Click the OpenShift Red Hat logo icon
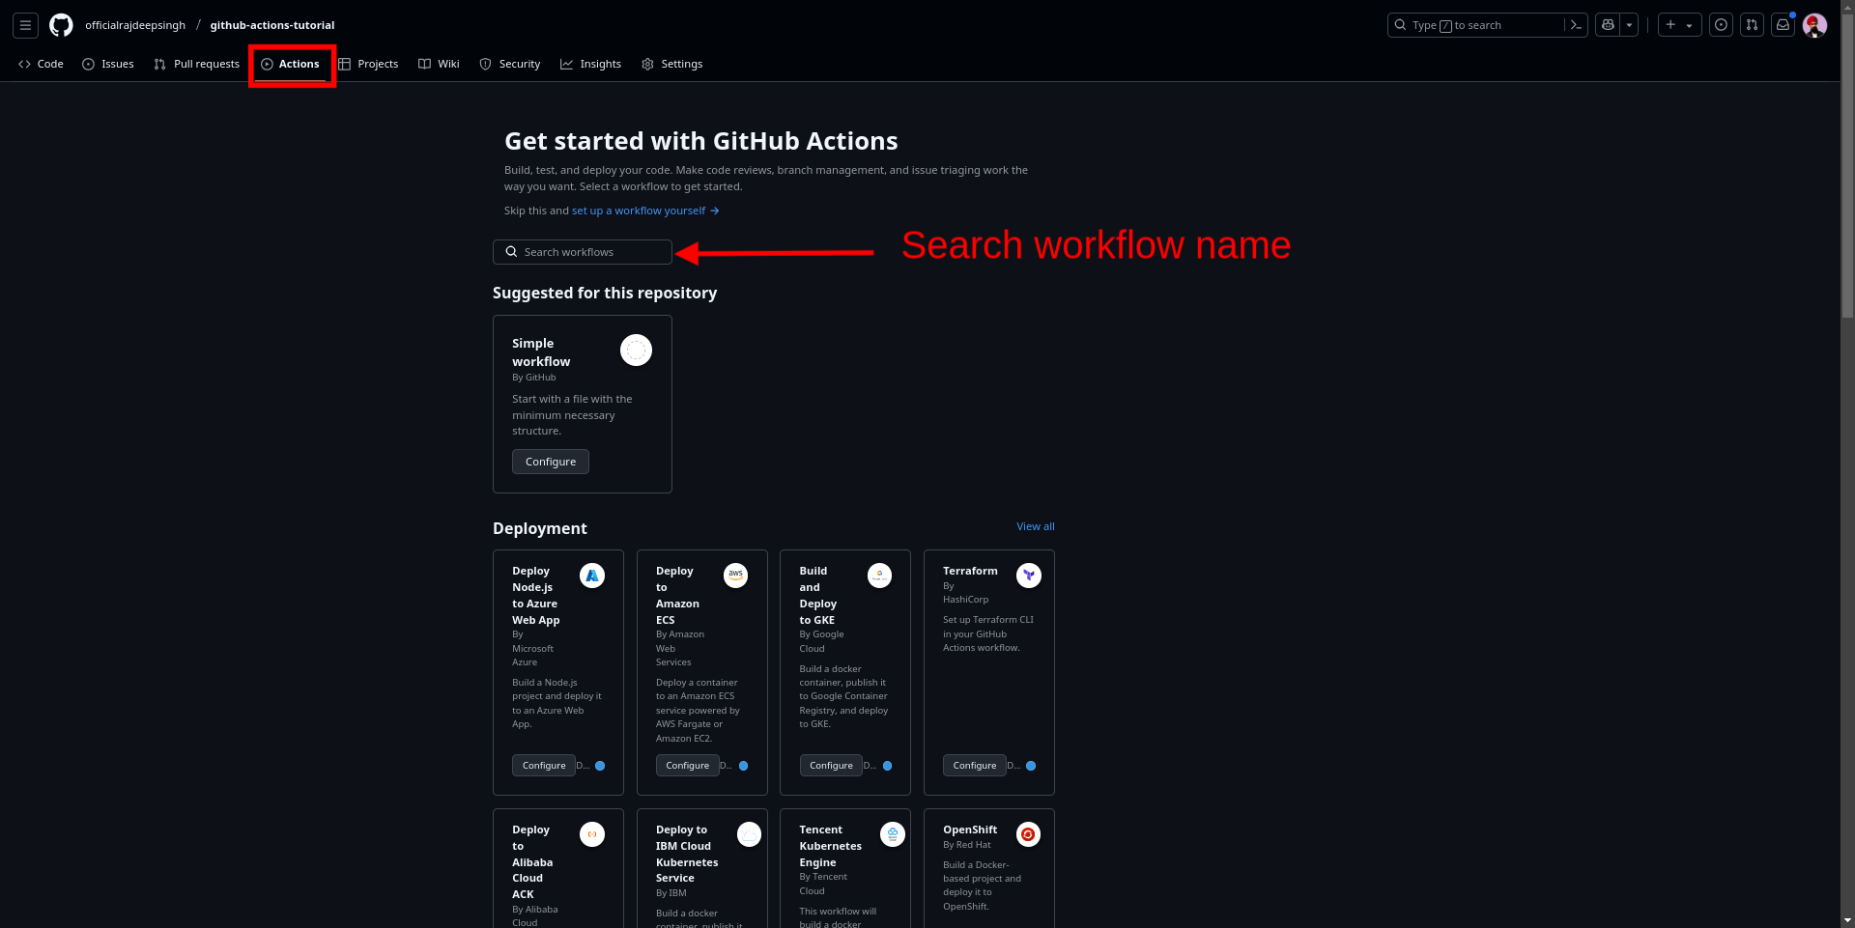1855x928 pixels. click(x=1029, y=834)
